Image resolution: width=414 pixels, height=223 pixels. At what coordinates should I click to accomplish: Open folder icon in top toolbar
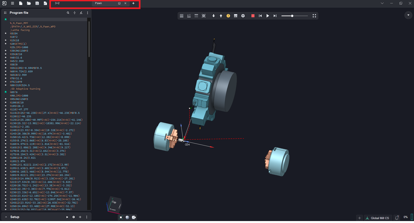click(29, 3)
